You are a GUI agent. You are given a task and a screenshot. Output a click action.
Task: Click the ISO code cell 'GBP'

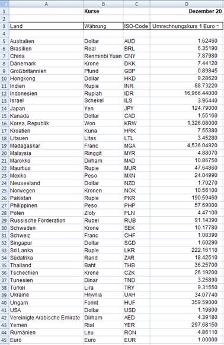(137, 71)
